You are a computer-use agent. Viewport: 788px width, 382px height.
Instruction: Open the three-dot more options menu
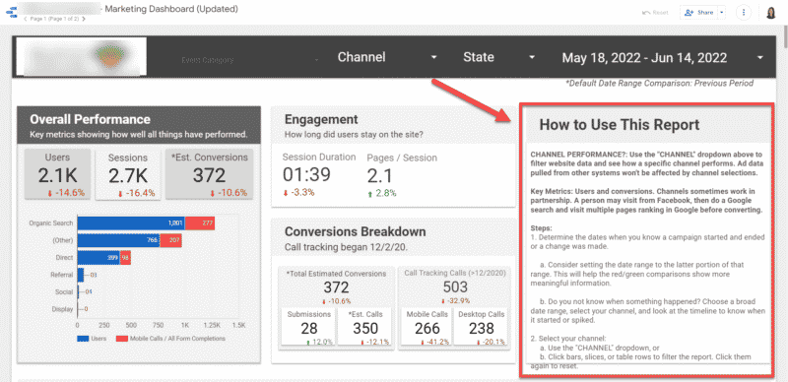point(744,13)
